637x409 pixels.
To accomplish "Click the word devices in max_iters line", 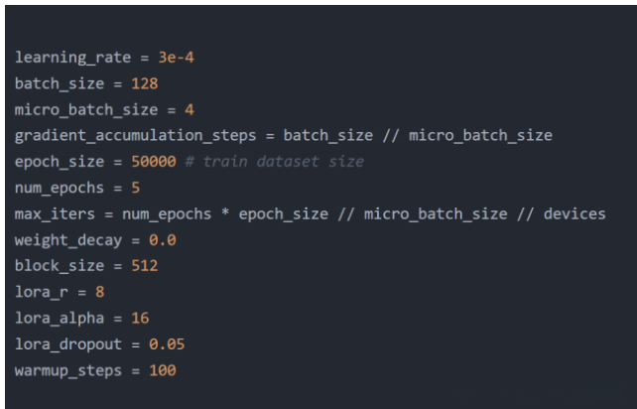I will point(575,213).
